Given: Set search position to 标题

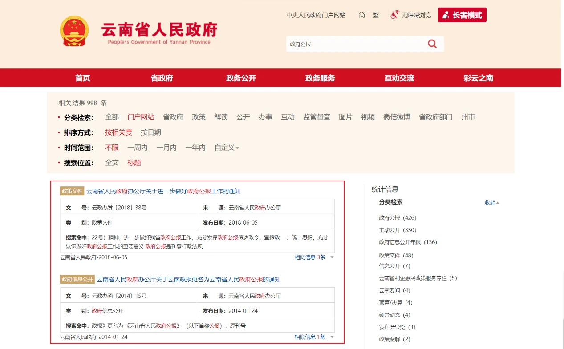Looking at the screenshot, I should 134,163.
